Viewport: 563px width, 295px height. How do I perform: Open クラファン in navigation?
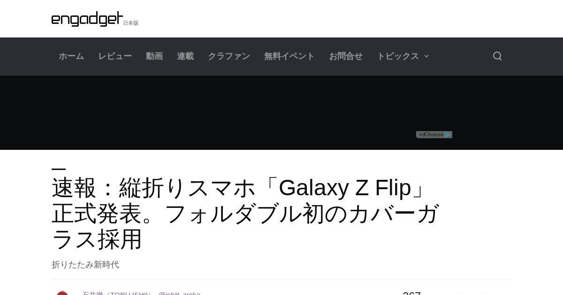[x=229, y=56]
